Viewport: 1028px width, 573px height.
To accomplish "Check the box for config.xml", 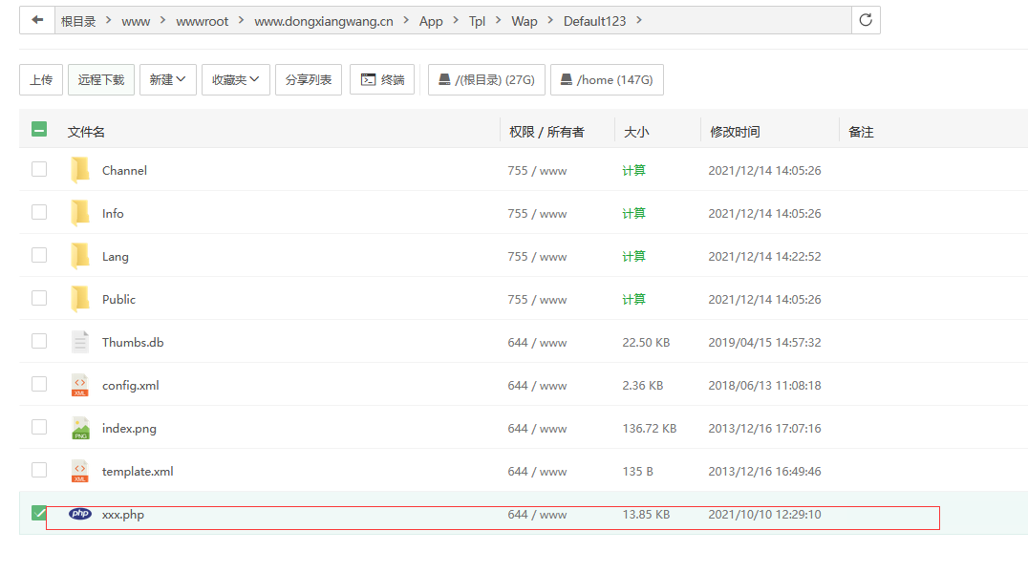I will pos(39,384).
